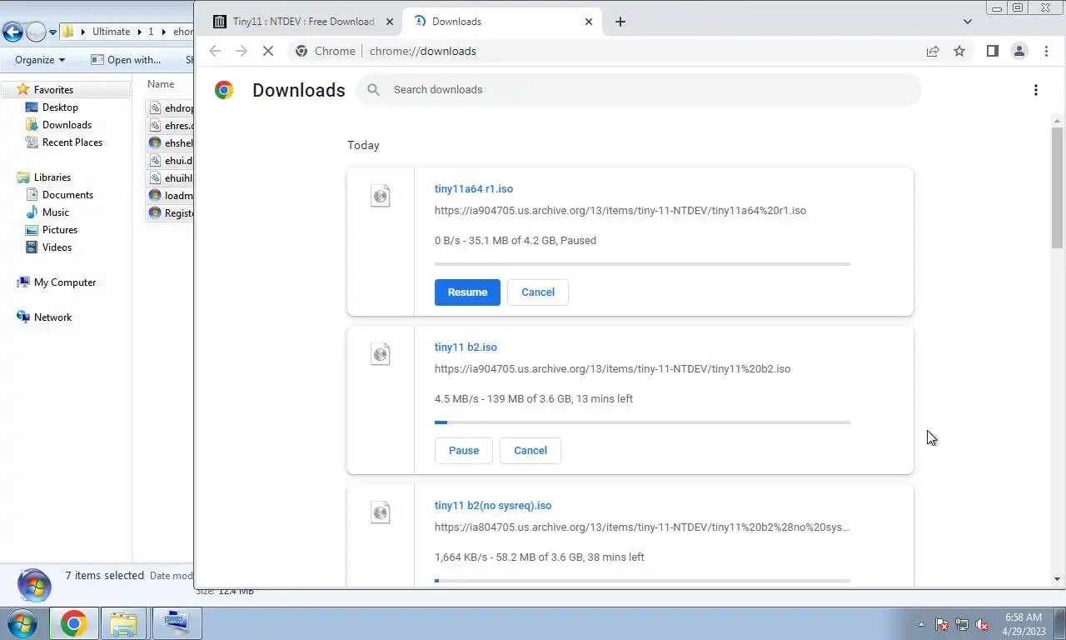The height and width of the screenshot is (640, 1066).
Task: Open a new tab with plus button
Action: tap(620, 22)
